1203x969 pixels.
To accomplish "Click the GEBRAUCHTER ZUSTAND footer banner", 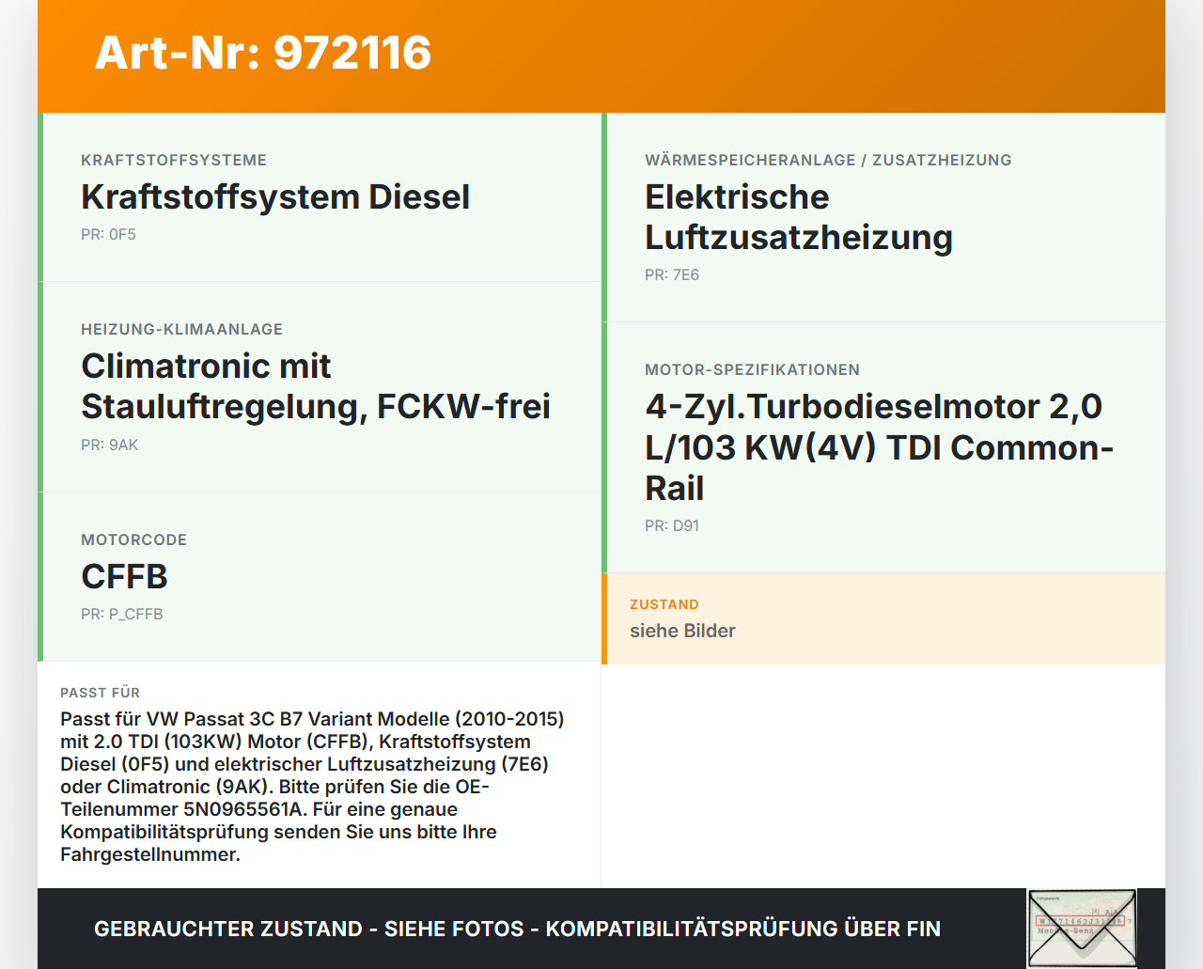I will [x=517, y=929].
